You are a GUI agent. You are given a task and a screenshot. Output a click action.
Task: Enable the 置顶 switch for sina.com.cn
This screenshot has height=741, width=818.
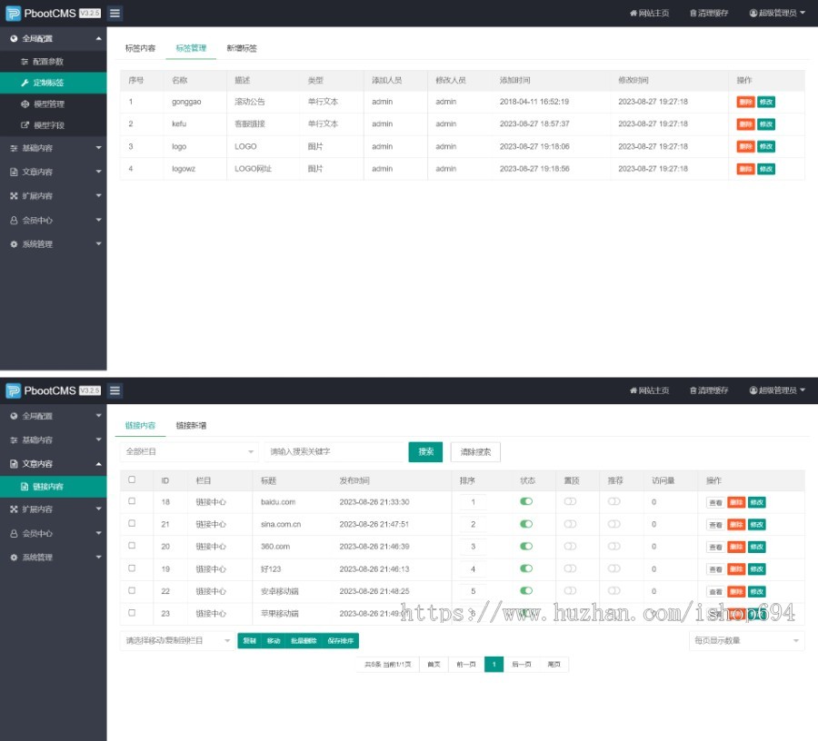pyautogui.click(x=570, y=524)
